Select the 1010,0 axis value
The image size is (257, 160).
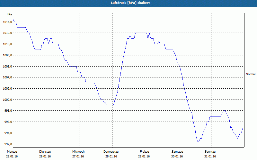(x=7, y=44)
